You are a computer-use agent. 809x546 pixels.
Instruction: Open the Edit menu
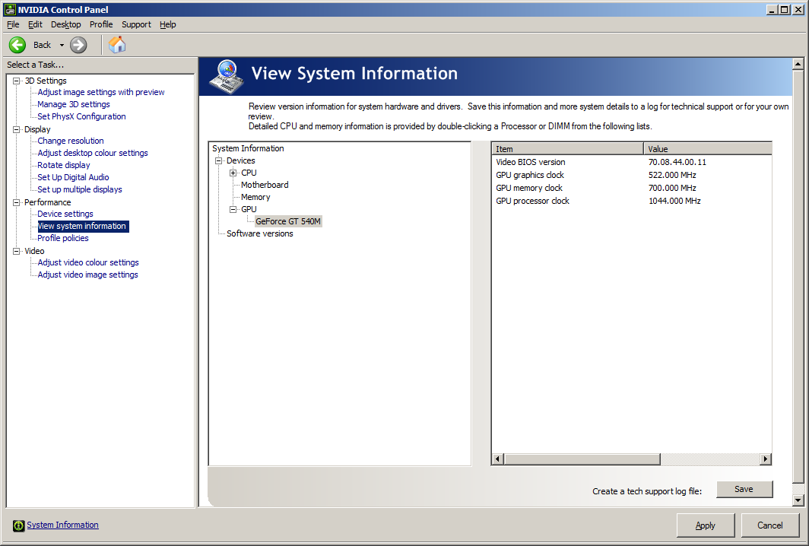pyautogui.click(x=35, y=24)
